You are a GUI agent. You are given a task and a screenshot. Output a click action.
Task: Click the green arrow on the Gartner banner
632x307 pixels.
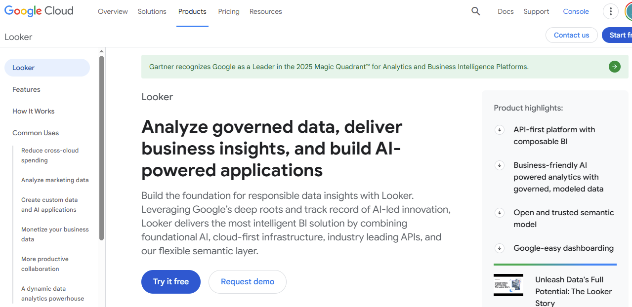click(615, 67)
